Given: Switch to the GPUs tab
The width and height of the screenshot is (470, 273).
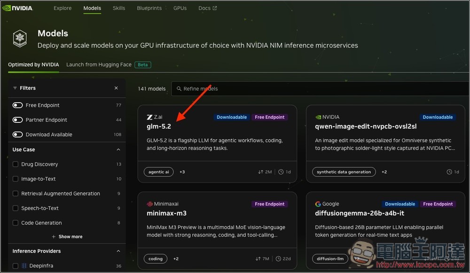Looking at the screenshot, I should click(x=180, y=8).
